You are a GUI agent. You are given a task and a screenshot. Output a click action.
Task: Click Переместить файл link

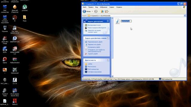coord(94,45)
